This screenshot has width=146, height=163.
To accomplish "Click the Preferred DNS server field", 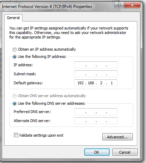I will [96, 112].
